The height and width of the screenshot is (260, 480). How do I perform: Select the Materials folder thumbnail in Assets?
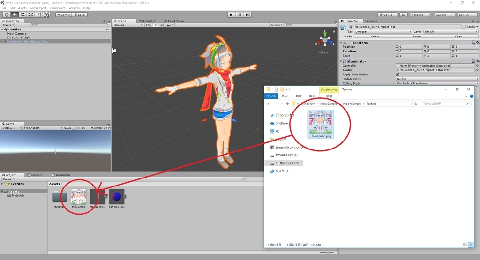click(x=60, y=197)
